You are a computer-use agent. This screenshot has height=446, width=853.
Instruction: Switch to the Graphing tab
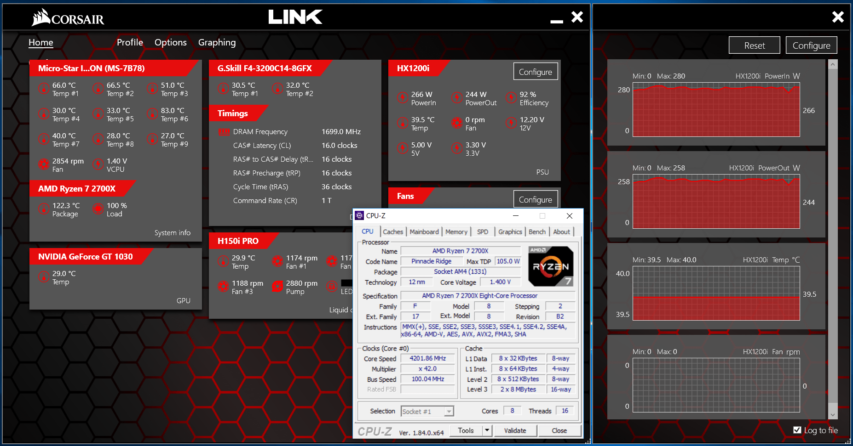pyautogui.click(x=217, y=42)
